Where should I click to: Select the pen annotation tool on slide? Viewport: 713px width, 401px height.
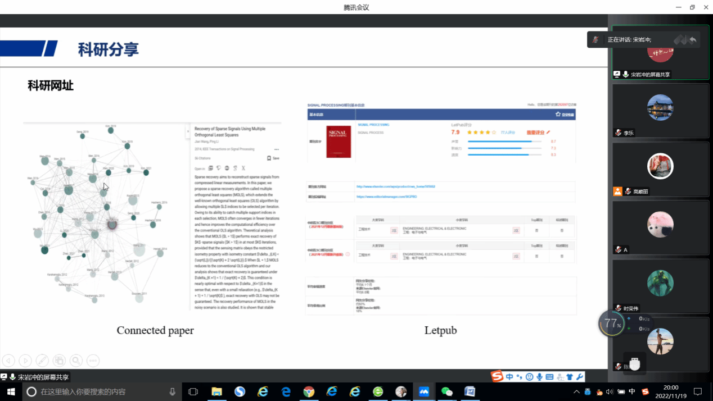pos(42,361)
